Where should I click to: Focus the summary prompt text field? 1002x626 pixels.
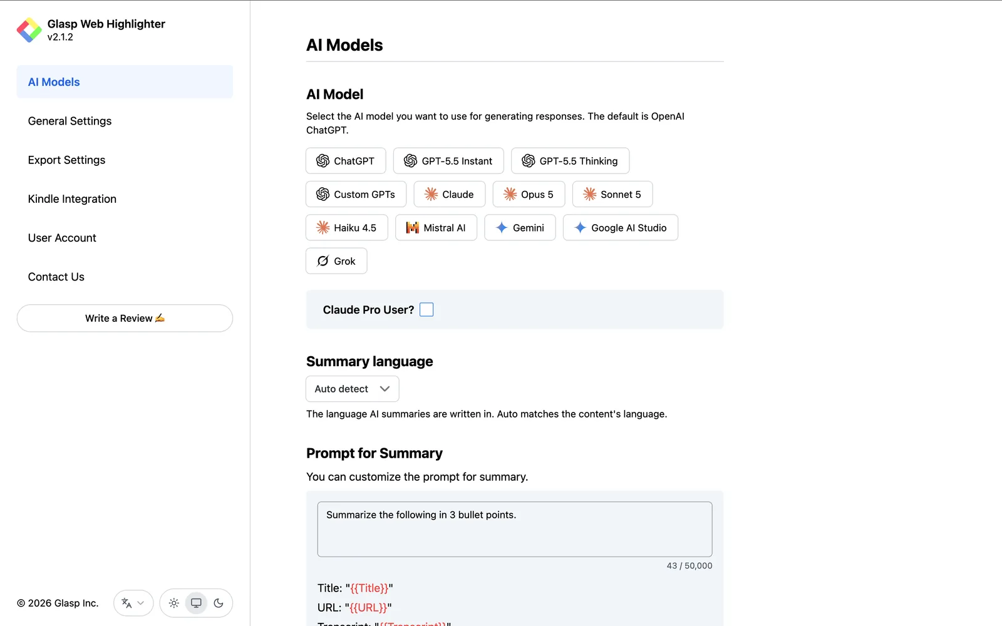coord(515,529)
